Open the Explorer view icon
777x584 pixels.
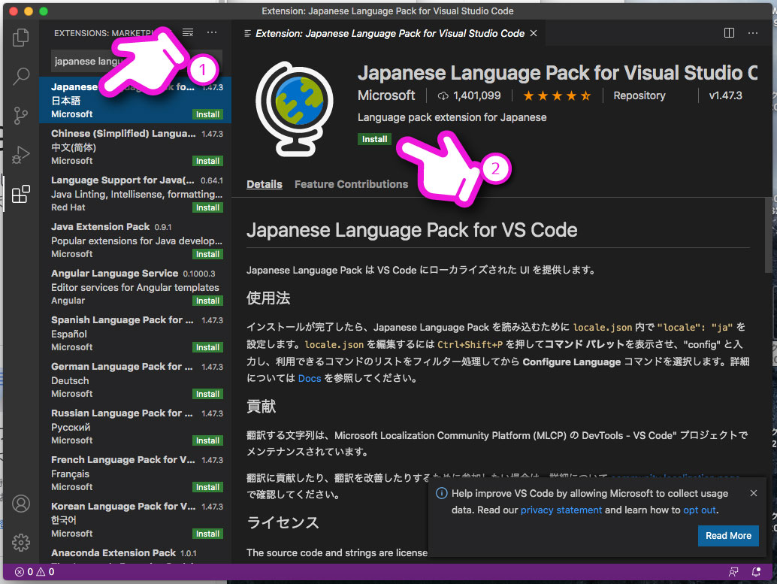click(x=20, y=35)
